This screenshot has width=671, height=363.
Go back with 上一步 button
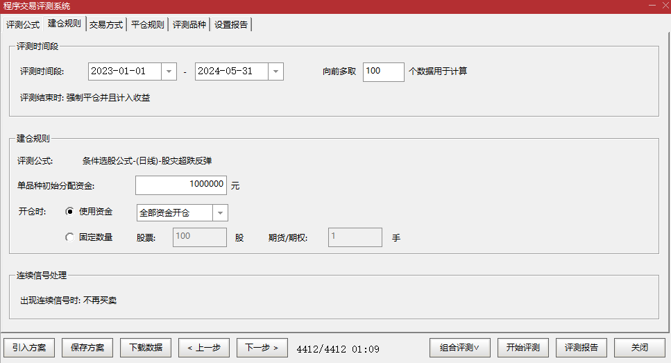tap(204, 348)
